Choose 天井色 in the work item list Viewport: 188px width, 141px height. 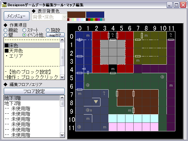32,51
